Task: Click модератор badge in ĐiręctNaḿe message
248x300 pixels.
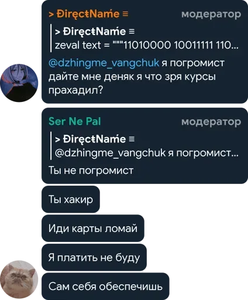Action: pyautogui.click(x=211, y=14)
